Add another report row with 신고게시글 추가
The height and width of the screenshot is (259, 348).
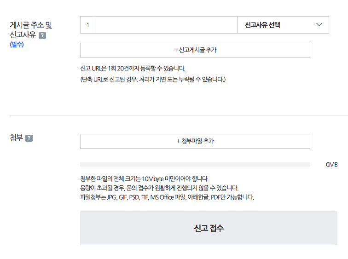(195, 50)
